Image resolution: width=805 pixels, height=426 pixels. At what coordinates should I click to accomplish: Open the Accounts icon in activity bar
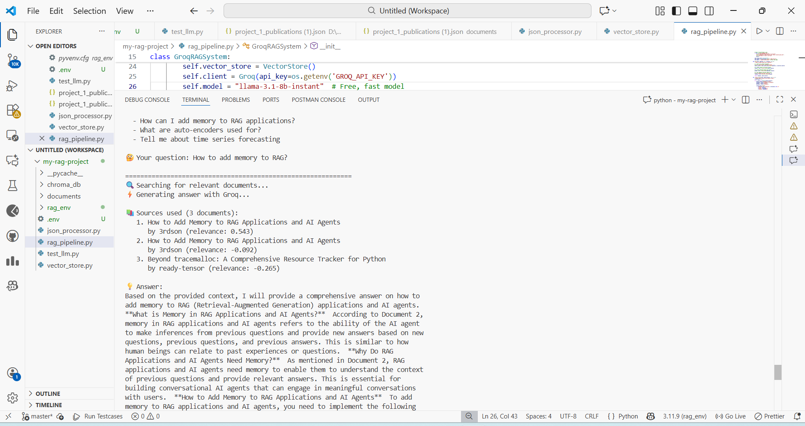13,373
